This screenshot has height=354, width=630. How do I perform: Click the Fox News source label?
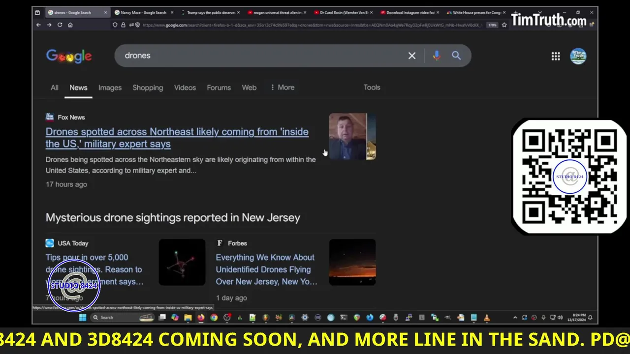click(71, 117)
